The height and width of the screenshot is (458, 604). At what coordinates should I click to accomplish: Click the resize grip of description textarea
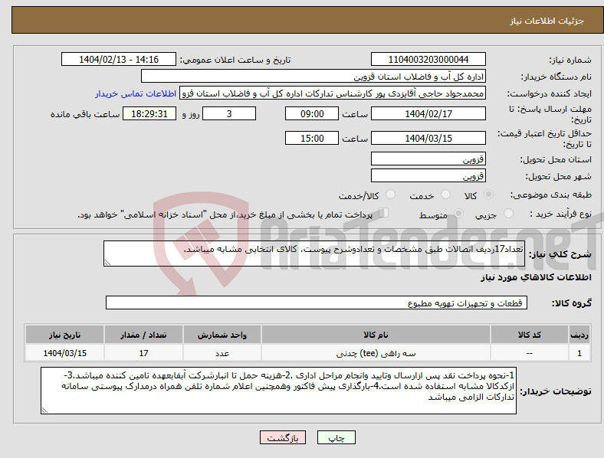point(107,263)
